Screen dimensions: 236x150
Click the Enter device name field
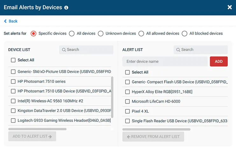(165, 61)
